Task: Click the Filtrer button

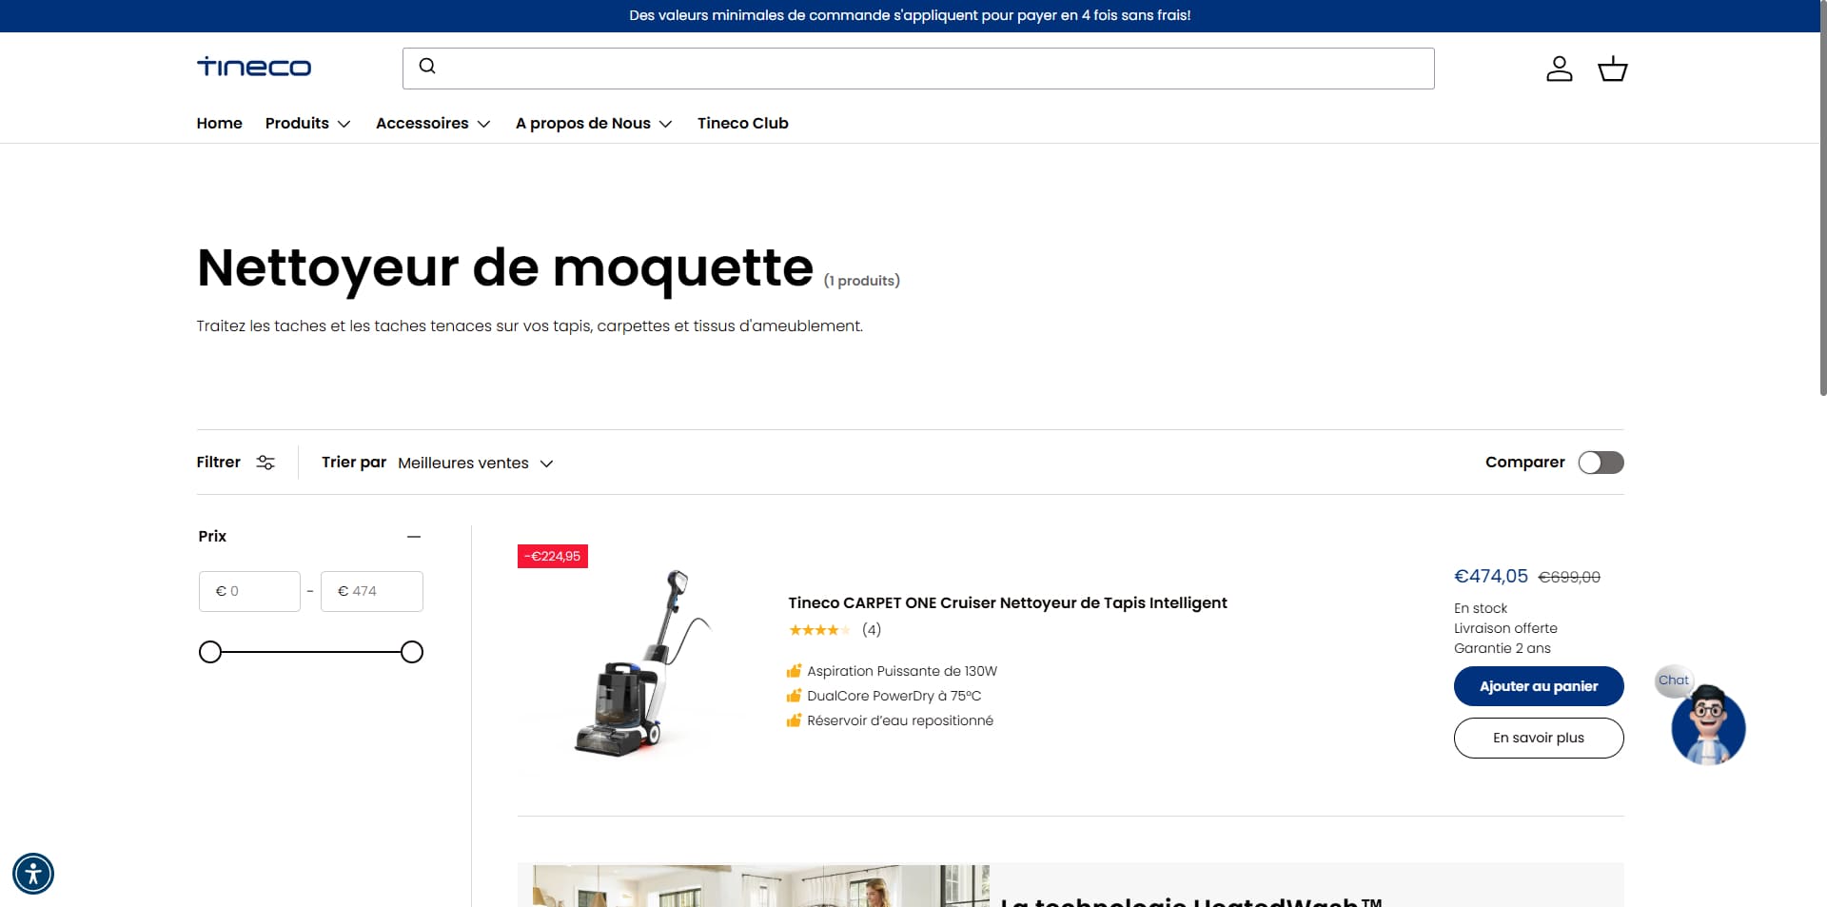Action: pyautogui.click(x=236, y=463)
